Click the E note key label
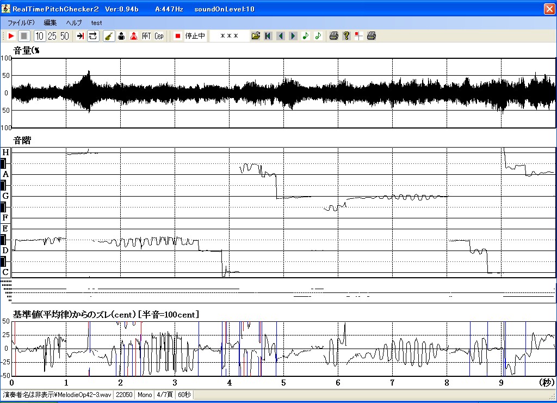 pos(5,228)
